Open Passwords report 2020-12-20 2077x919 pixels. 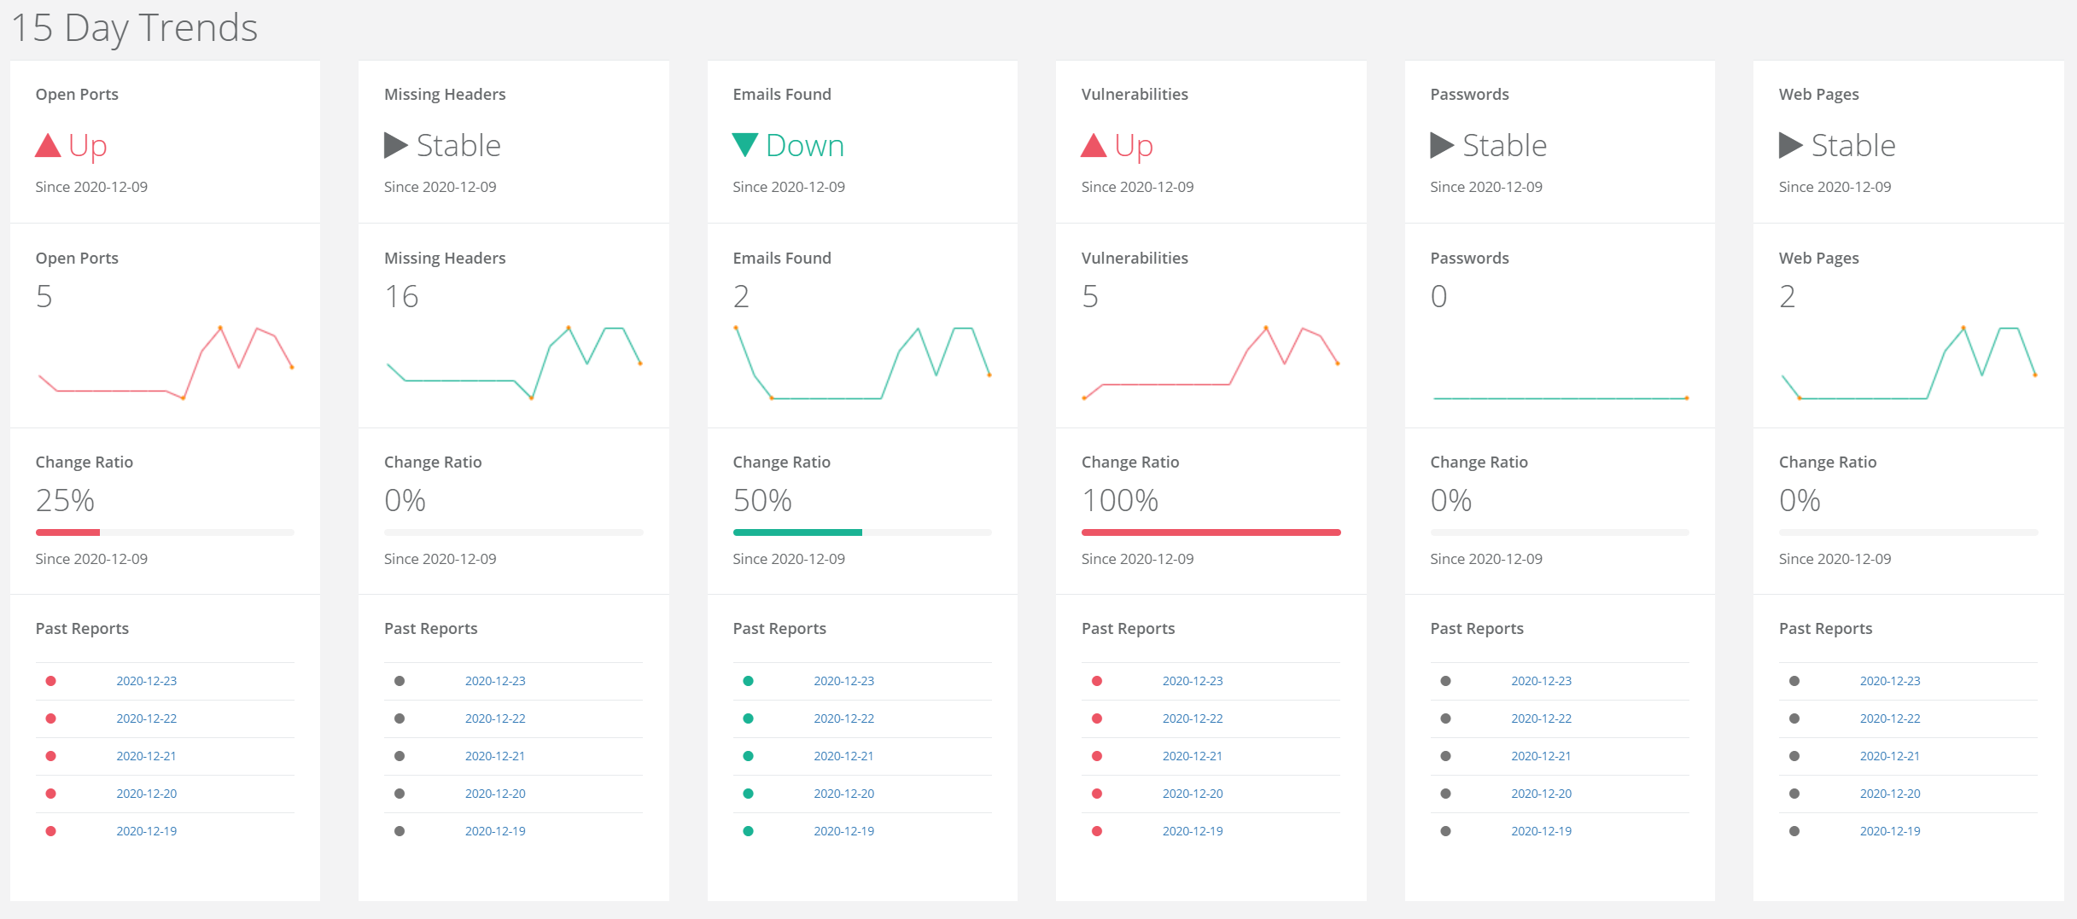1542,794
